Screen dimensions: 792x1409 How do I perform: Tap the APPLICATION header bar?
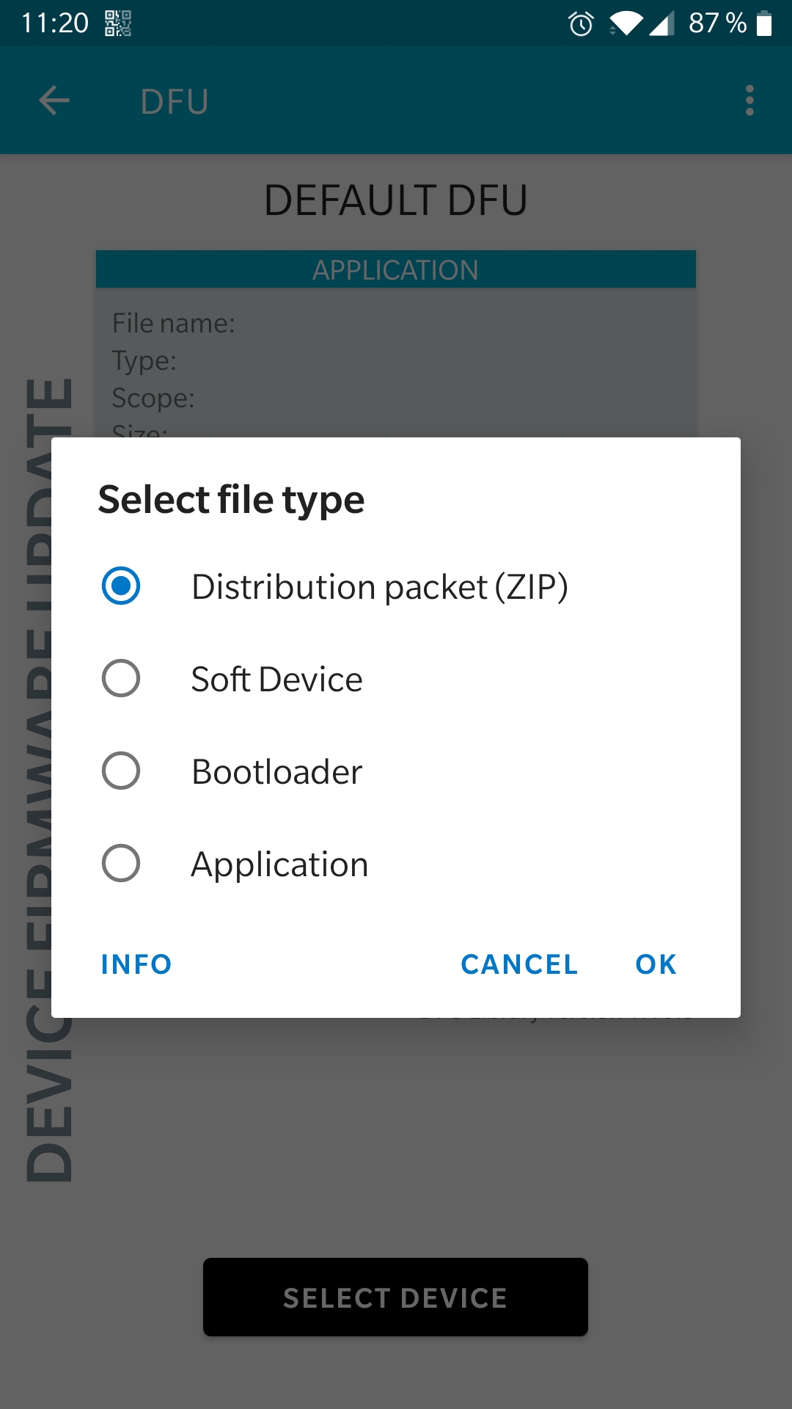(x=396, y=269)
